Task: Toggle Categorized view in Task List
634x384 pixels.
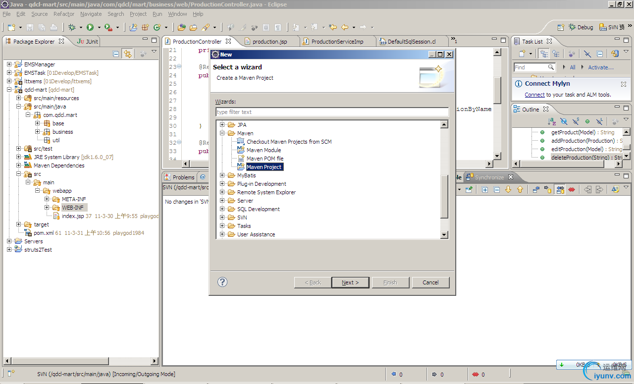Action: click(x=544, y=54)
